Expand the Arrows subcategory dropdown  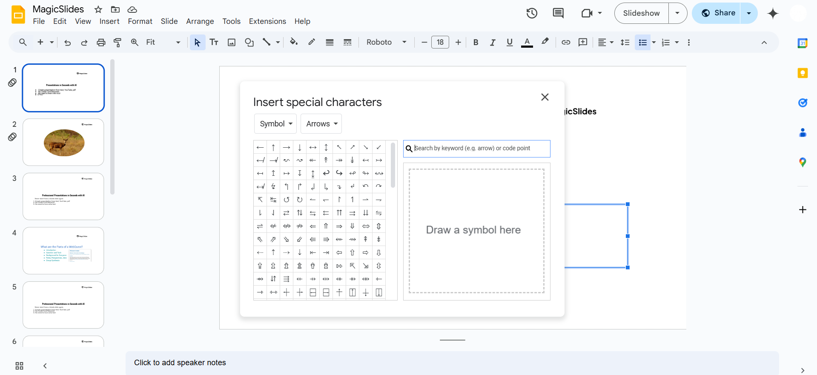[321, 124]
